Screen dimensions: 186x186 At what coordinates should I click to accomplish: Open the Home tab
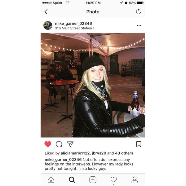(51, 180)
